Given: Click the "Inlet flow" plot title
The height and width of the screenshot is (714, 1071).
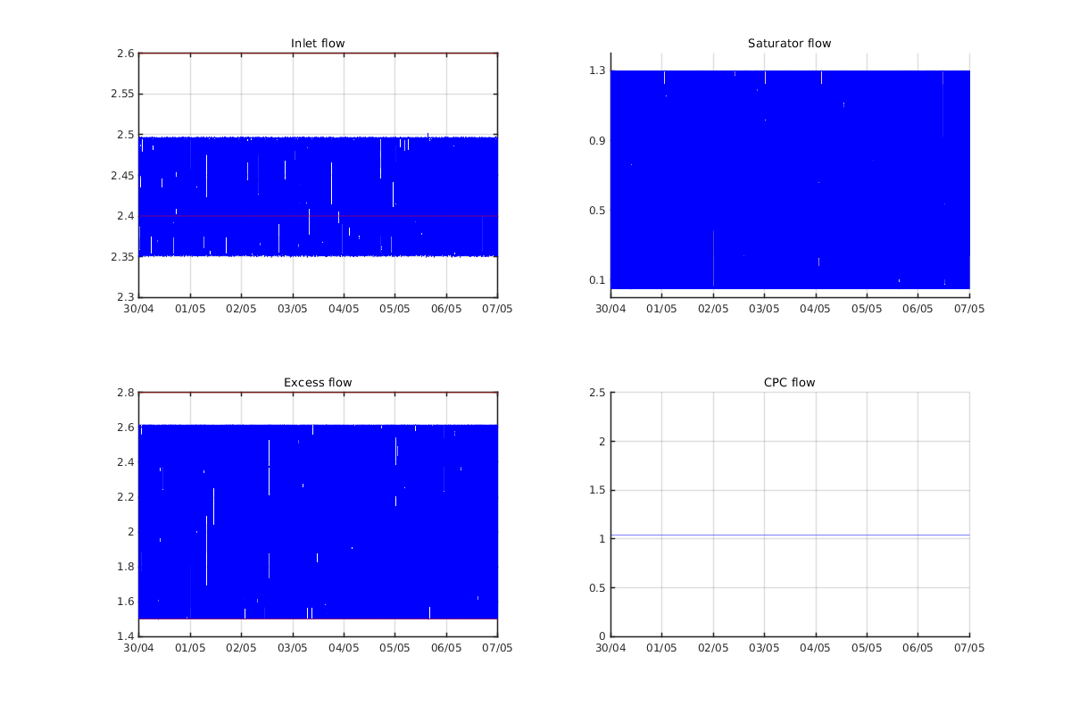Looking at the screenshot, I should pyautogui.click(x=318, y=44).
